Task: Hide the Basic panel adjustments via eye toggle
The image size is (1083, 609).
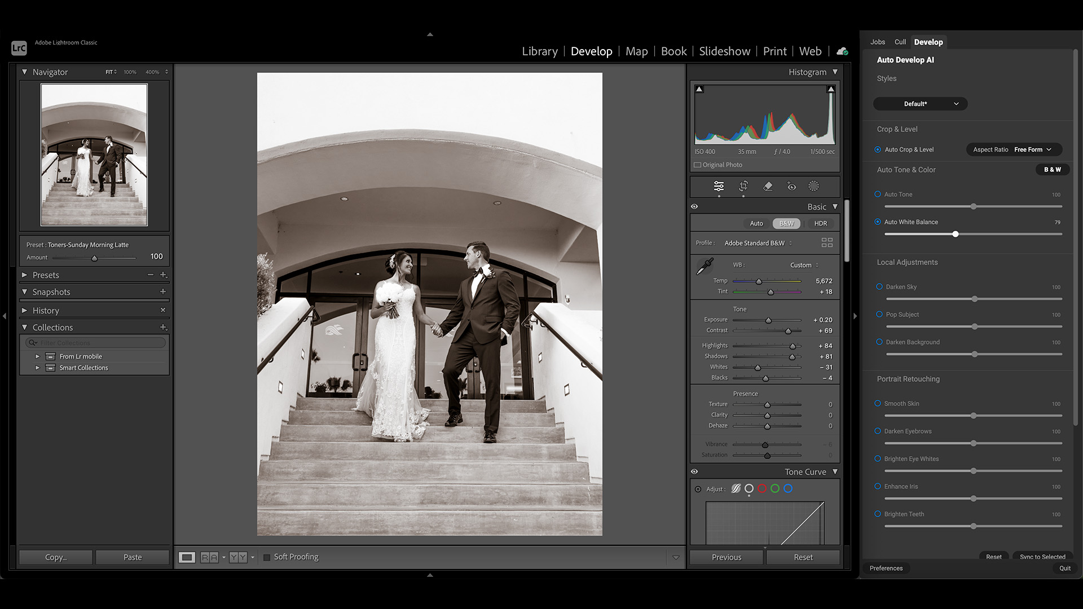Action: [x=694, y=206]
